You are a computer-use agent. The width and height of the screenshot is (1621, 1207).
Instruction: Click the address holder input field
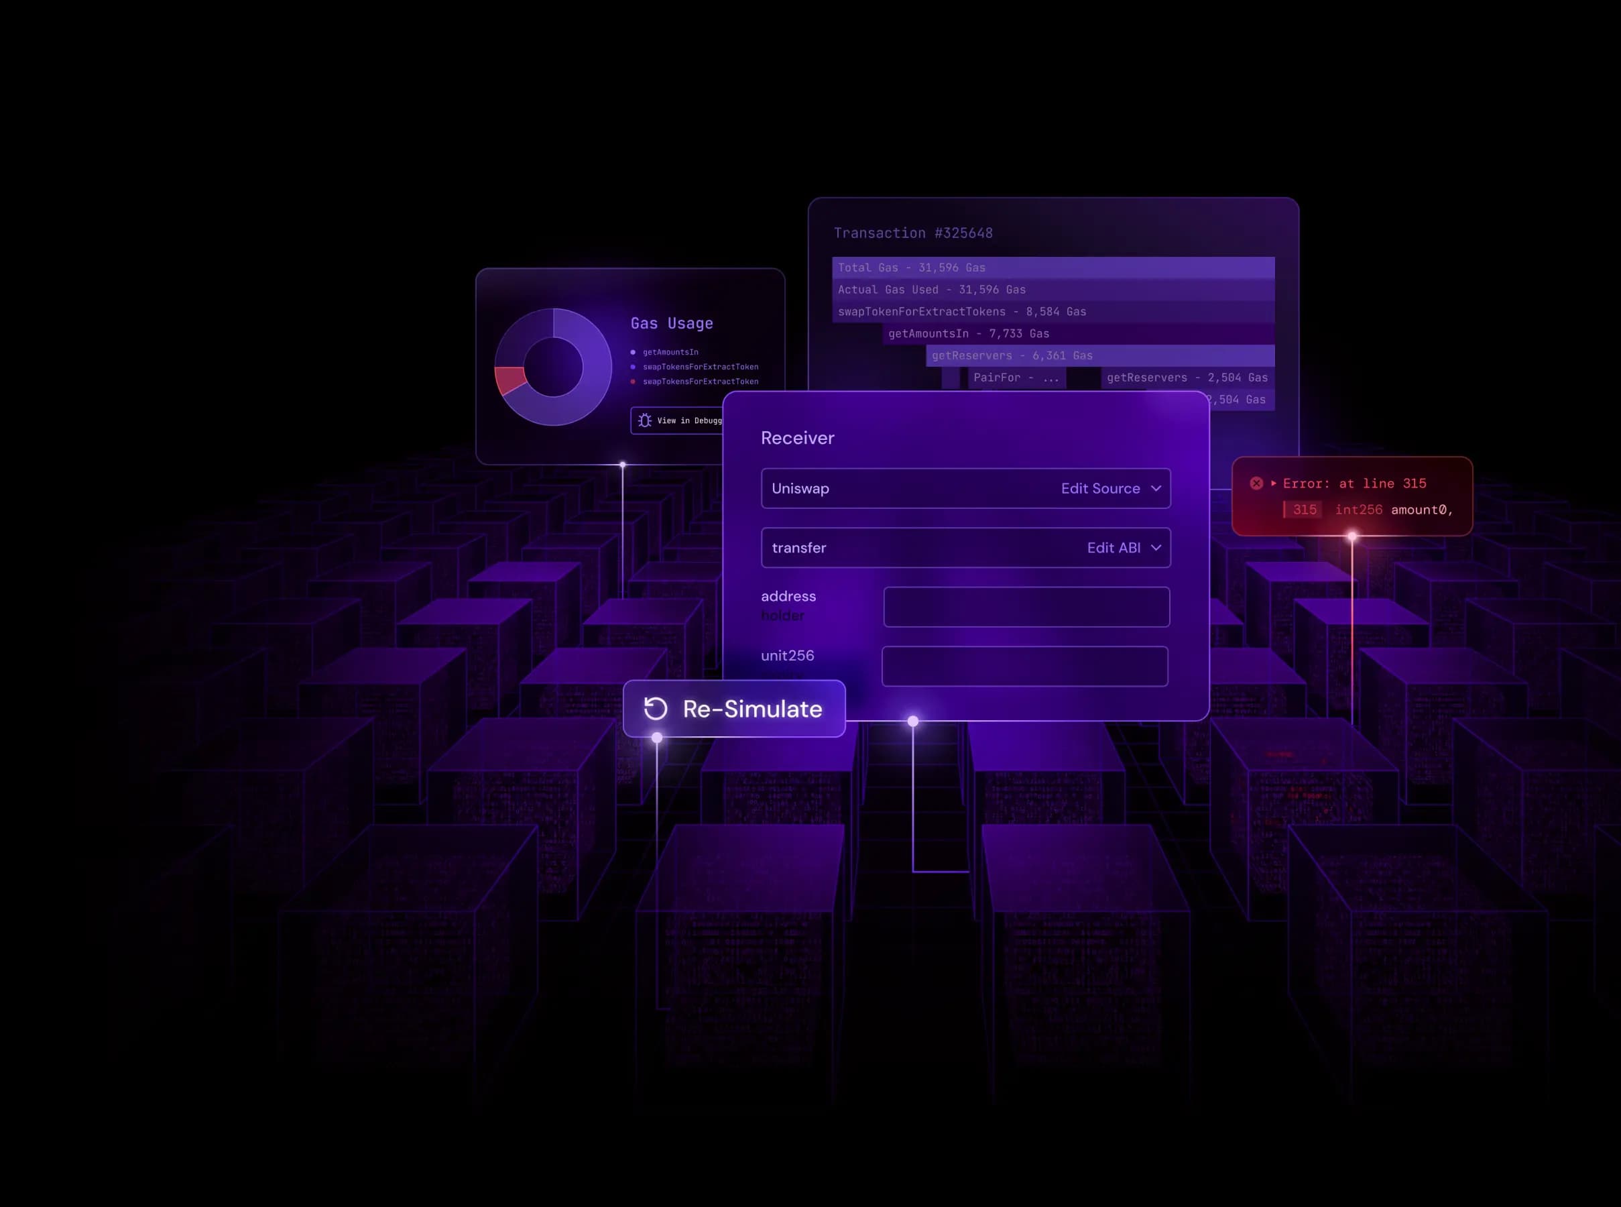pos(1026,606)
